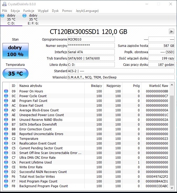Select the E: F: G: disk tab
The width and height of the screenshot is (177, 193).
pos(33,19)
